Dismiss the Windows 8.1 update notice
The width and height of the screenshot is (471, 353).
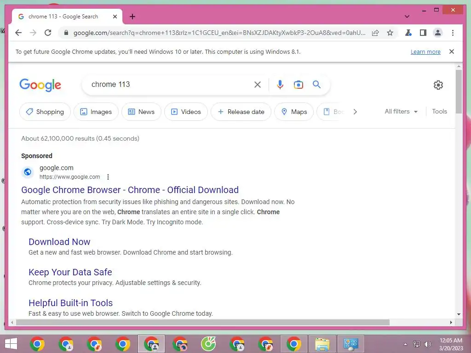452,51
